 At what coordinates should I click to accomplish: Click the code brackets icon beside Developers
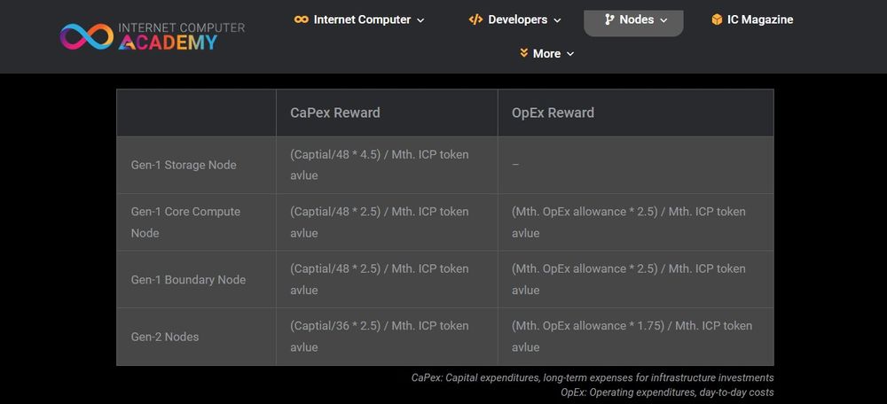point(475,19)
